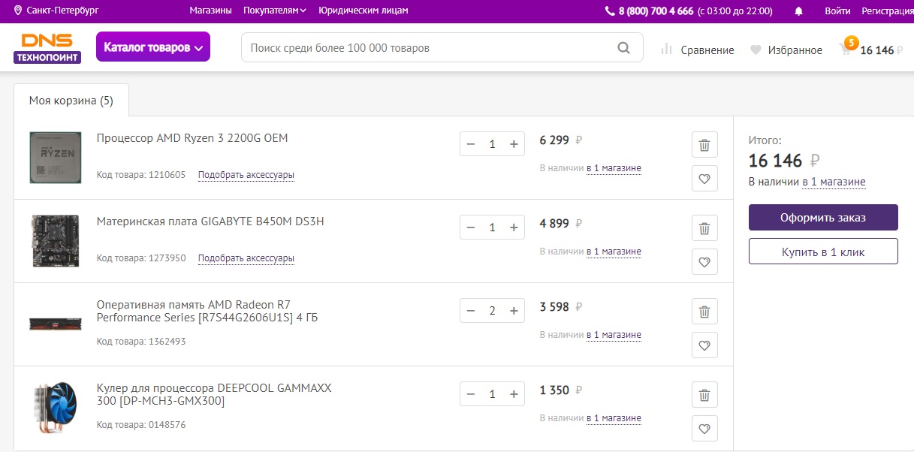This screenshot has width=914, height=452.
Task: Open Оперативная память AMD Radeon R7 title
Action: point(207,311)
